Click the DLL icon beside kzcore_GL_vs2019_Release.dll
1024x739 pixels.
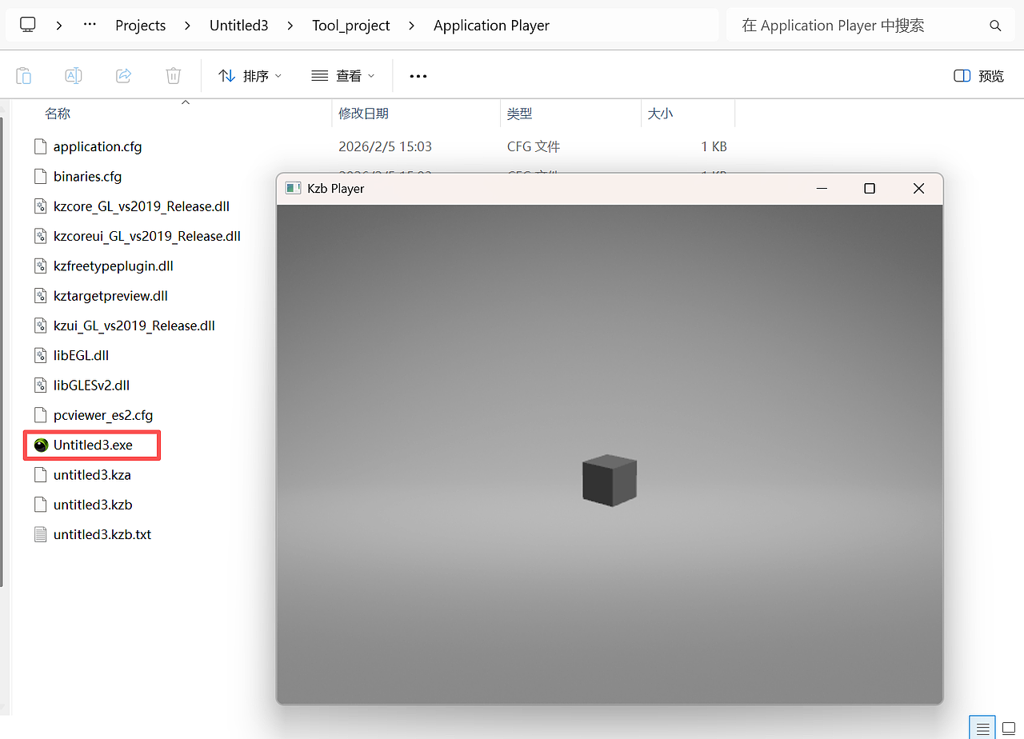point(41,206)
